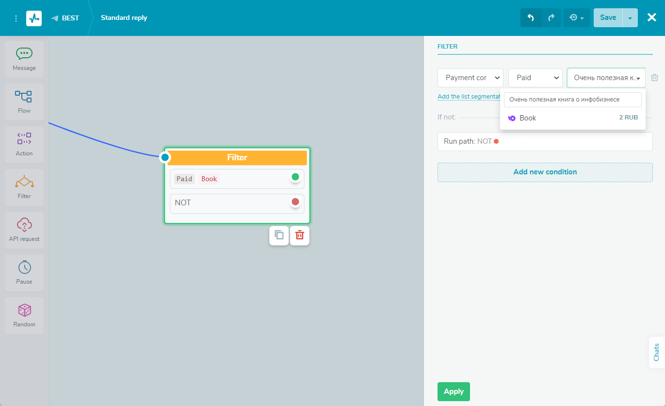Click Add new condition button
This screenshot has height=406, width=665.
point(545,172)
